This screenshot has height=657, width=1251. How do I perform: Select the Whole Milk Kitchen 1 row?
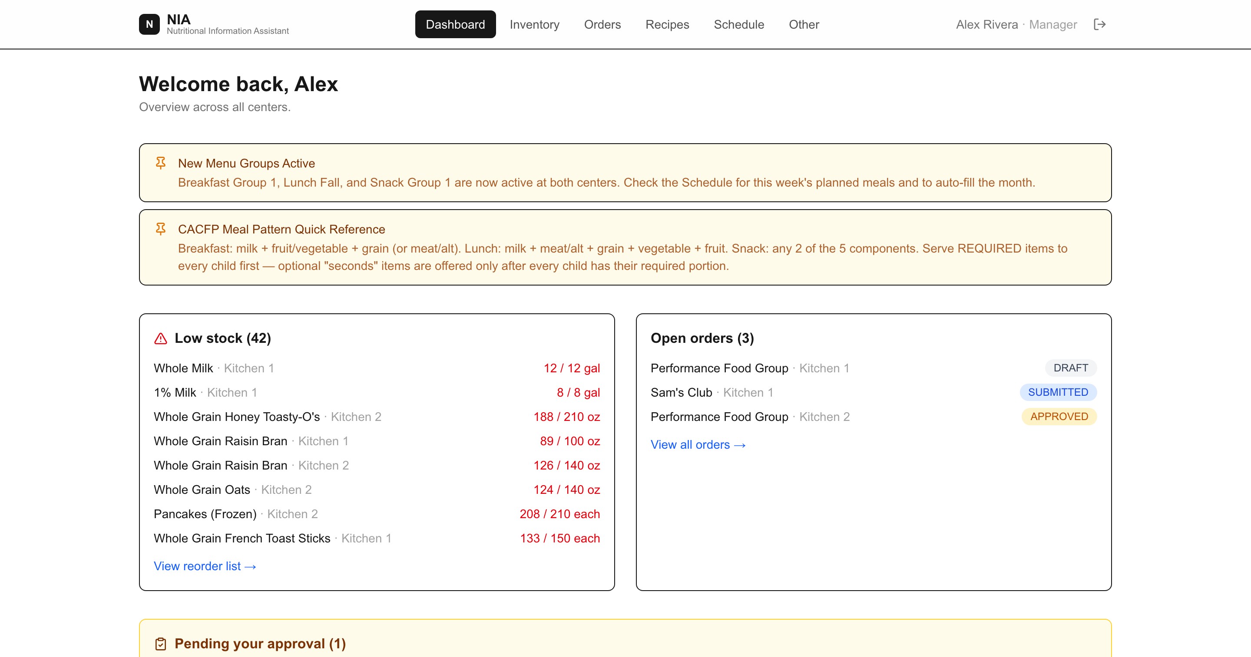pos(377,368)
